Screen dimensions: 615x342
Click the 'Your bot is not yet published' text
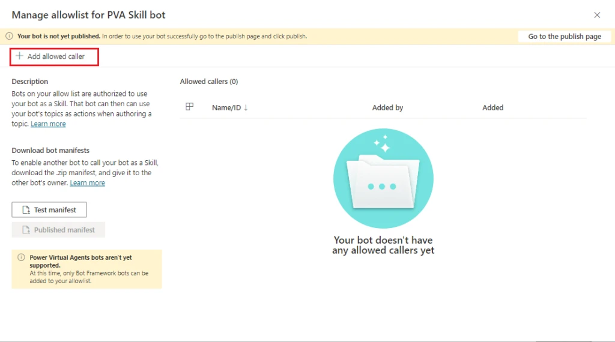[x=59, y=36]
